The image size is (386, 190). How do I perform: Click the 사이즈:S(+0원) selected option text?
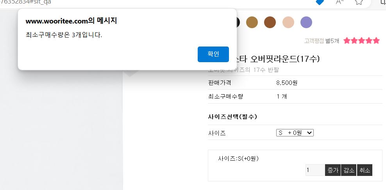238,158
